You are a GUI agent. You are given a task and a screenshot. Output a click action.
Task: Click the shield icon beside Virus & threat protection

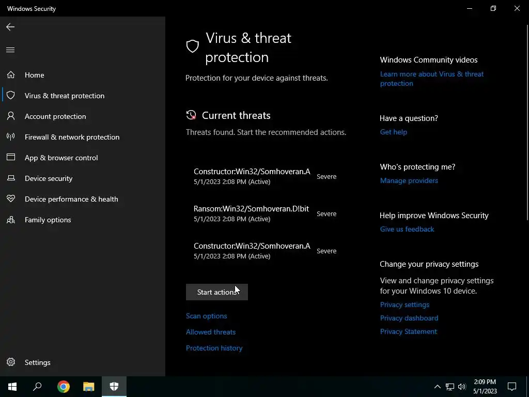click(x=11, y=95)
